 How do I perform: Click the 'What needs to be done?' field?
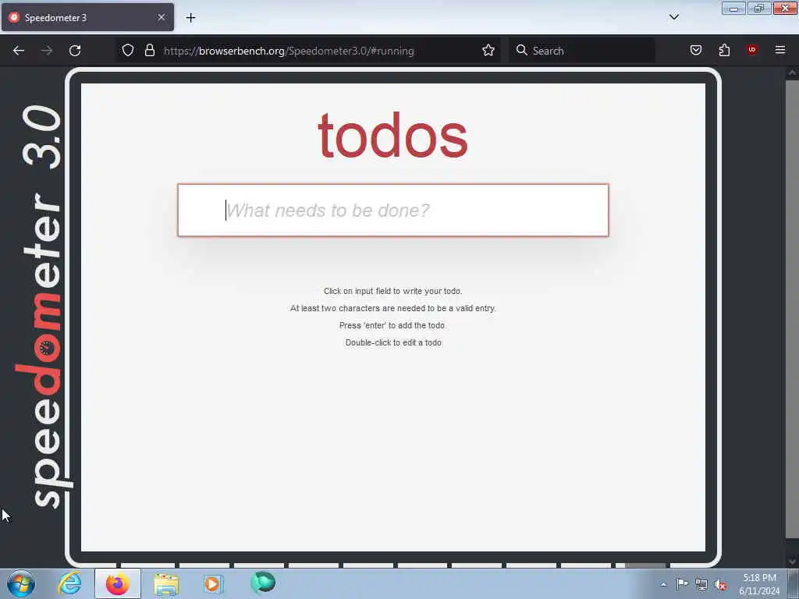393,211
